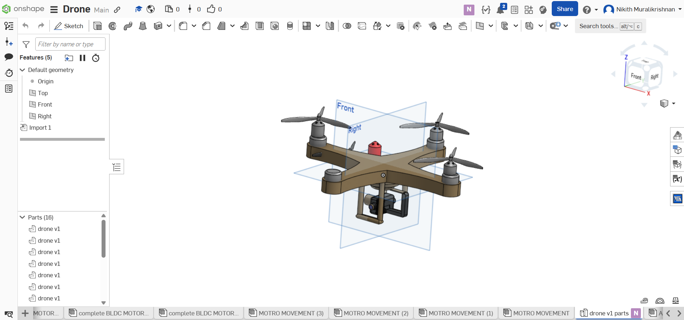The width and height of the screenshot is (684, 320).
Task: Open the mass properties scale icon
Action: point(675,301)
